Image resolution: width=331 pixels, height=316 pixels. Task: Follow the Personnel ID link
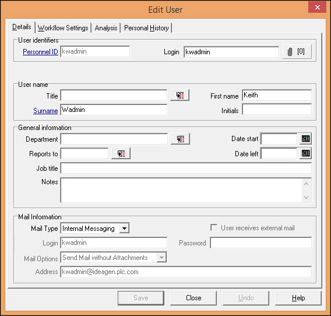(x=40, y=52)
